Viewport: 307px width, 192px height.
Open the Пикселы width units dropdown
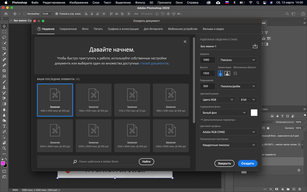pos(237,60)
